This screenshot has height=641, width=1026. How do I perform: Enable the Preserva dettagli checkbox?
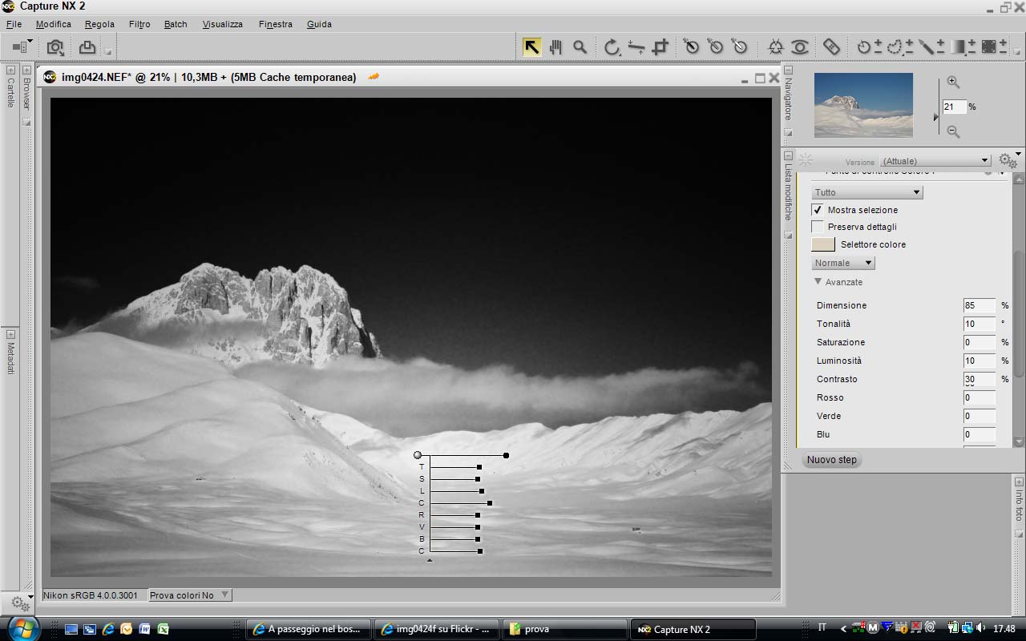[818, 227]
